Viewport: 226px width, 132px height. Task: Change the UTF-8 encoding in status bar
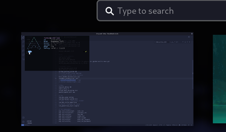click(x=161, y=125)
